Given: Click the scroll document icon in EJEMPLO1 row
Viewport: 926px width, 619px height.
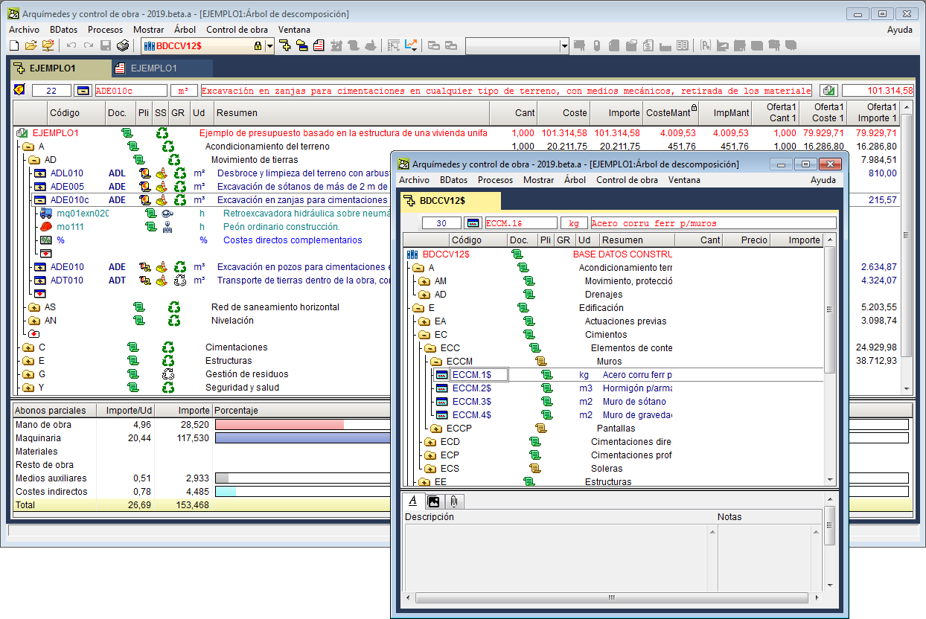Looking at the screenshot, I should [x=127, y=133].
